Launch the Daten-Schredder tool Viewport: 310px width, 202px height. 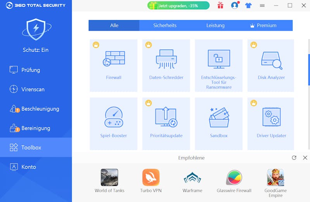[x=166, y=66]
